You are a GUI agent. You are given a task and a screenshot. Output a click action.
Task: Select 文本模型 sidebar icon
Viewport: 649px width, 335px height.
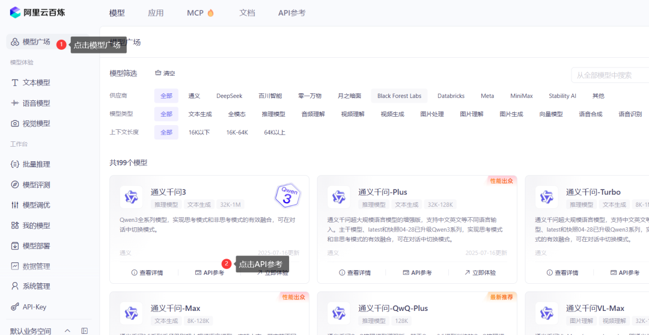(x=15, y=83)
